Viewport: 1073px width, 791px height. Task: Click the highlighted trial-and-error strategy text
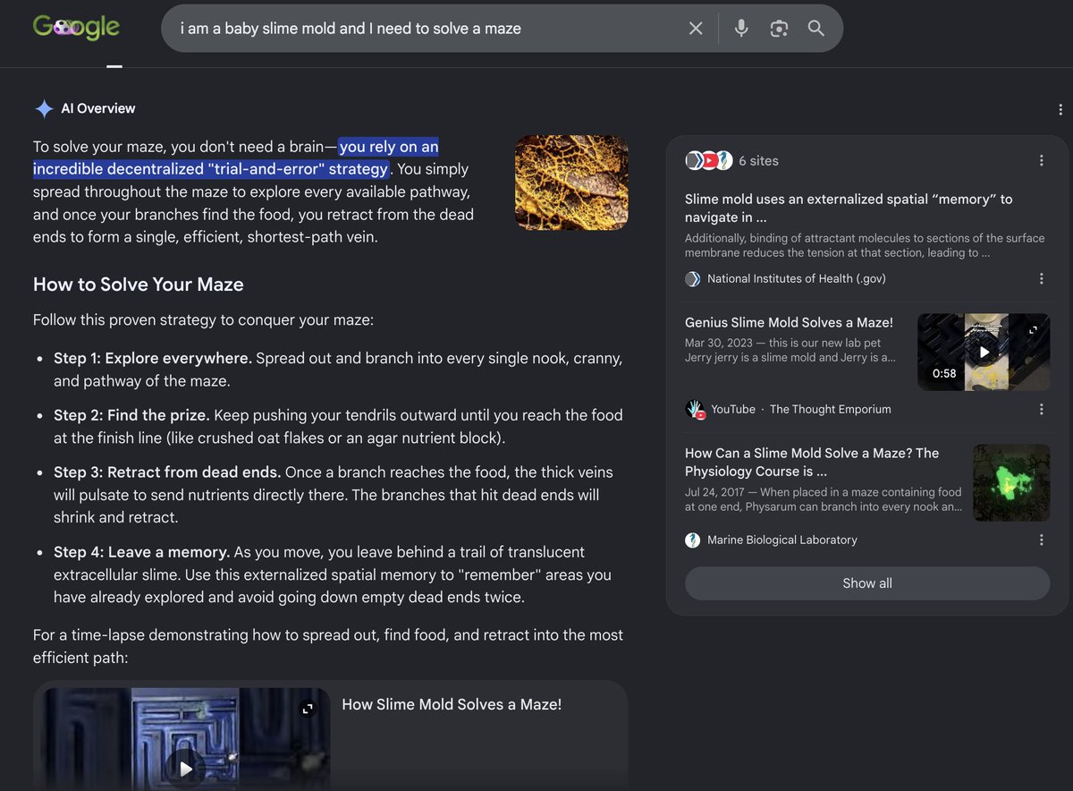coord(236,157)
